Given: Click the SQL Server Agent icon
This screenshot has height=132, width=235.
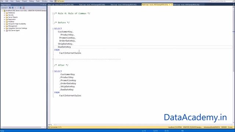Looking at the screenshot, I should 7,30.
